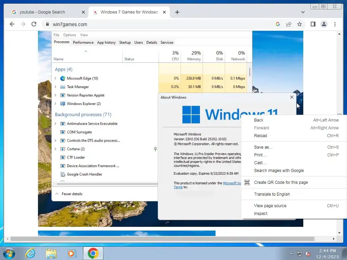Bookmark this page with the star icon

(300, 24)
